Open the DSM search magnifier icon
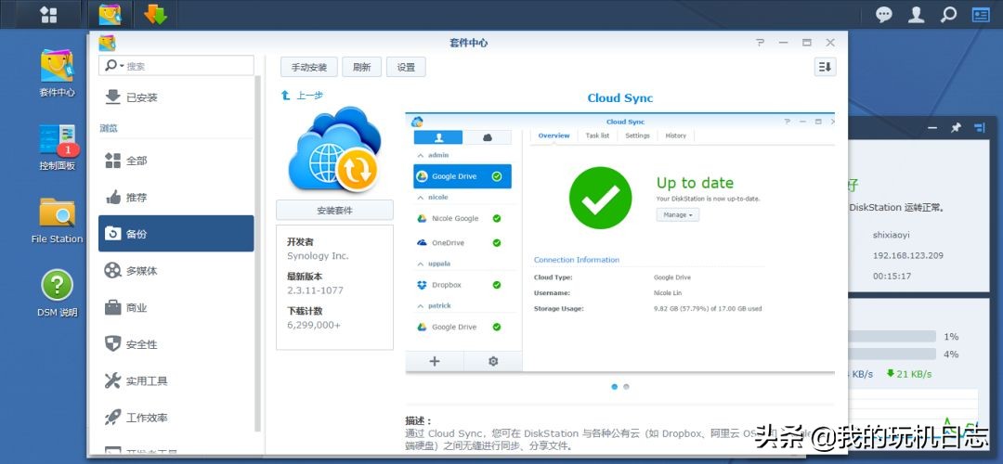Viewport: 1003px width, 464px height. 948,14
